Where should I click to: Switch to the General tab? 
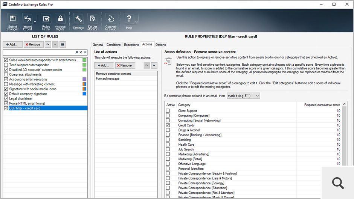click(98, 45)
